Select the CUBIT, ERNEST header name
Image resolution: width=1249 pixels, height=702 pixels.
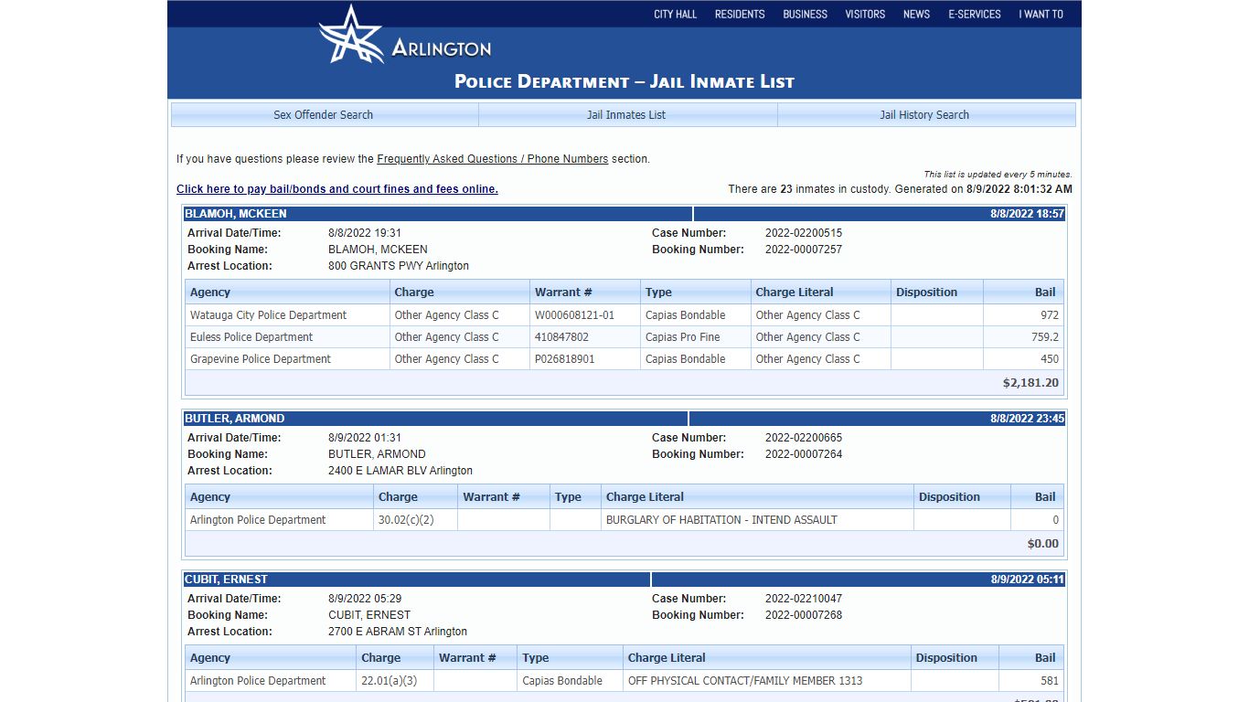coord(226,580)
